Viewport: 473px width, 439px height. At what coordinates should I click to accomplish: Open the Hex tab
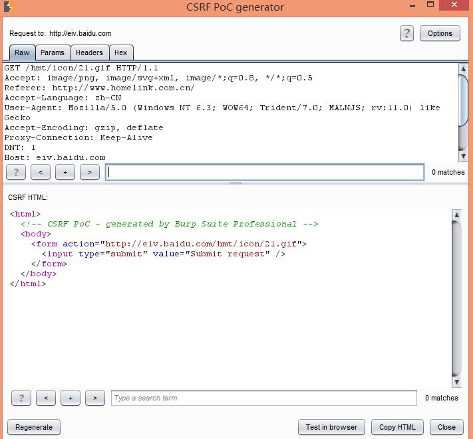pos(120,52)
